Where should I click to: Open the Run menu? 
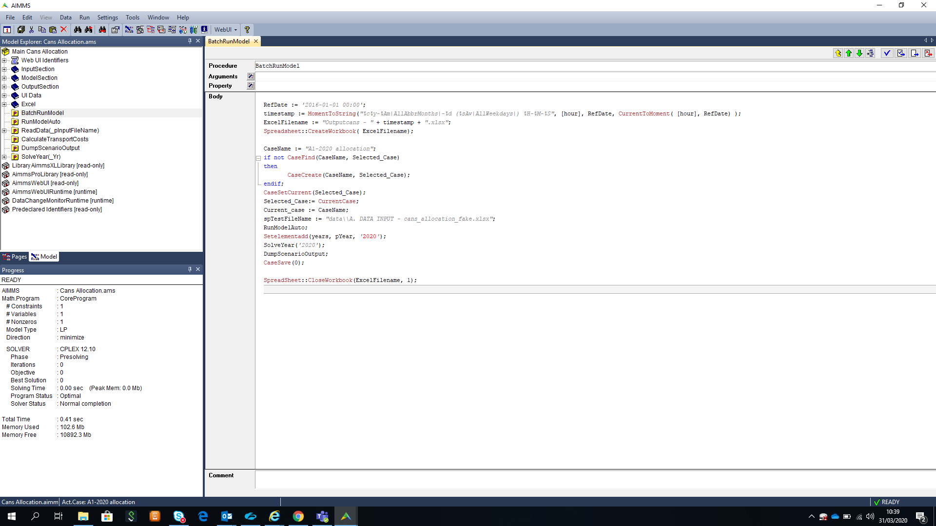click(85, 18)
